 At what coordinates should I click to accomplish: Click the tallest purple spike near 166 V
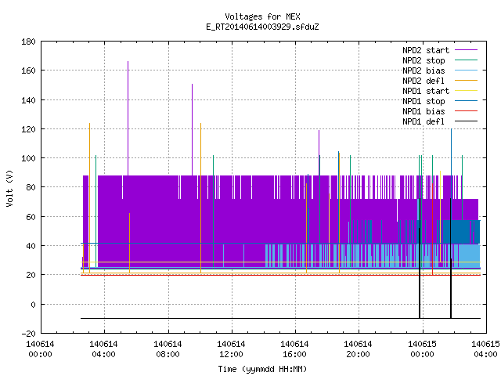click(128, 118)
